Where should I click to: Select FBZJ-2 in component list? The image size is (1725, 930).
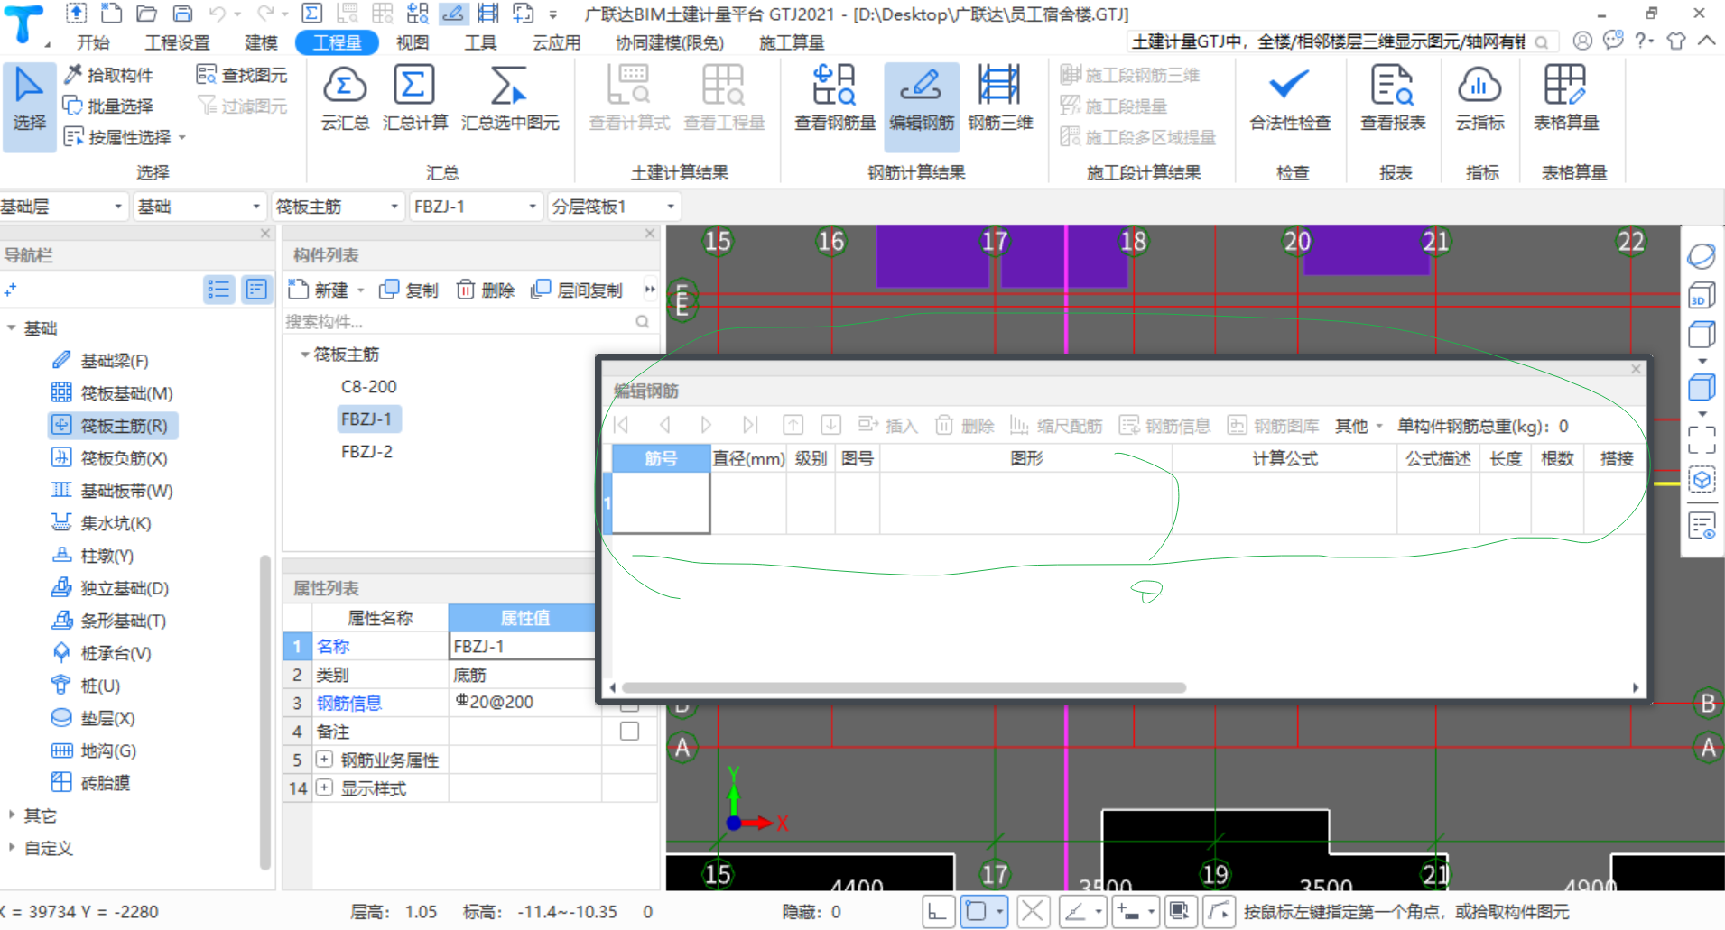[x=366, y=451]
